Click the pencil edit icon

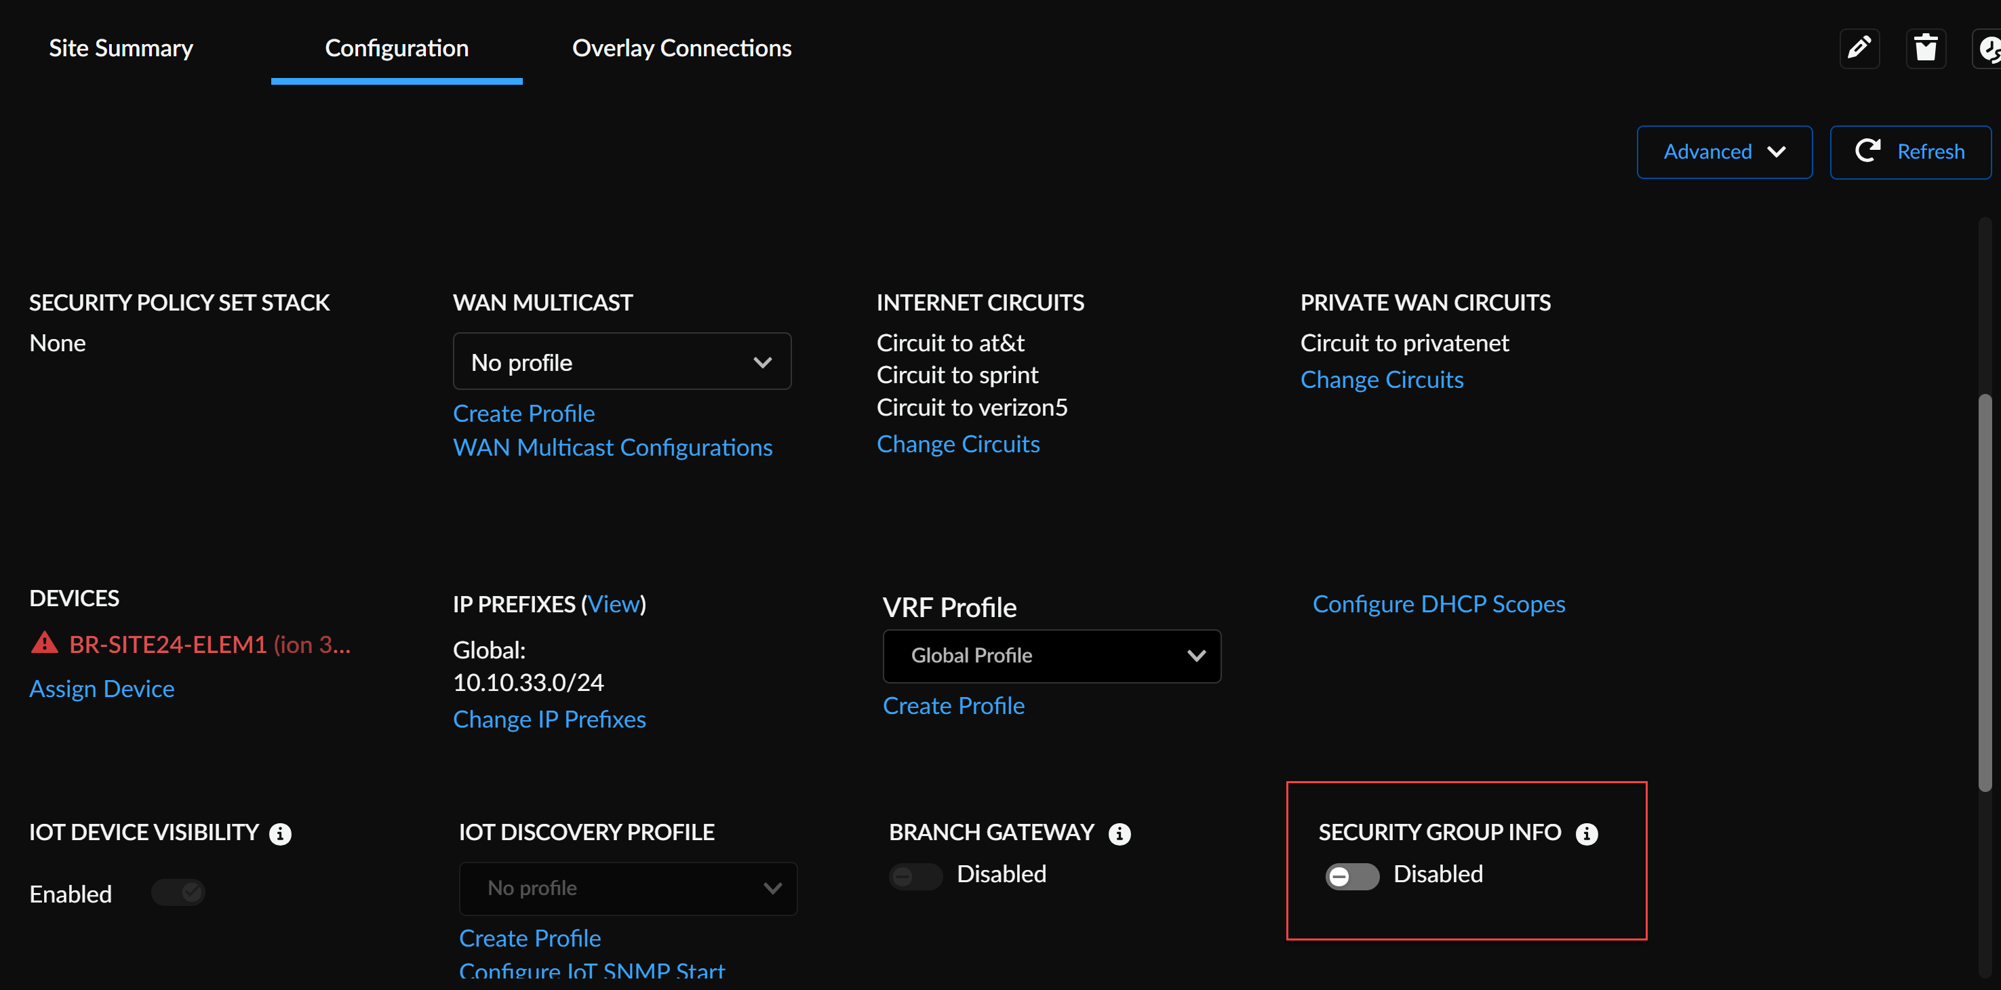(1859, 49)
